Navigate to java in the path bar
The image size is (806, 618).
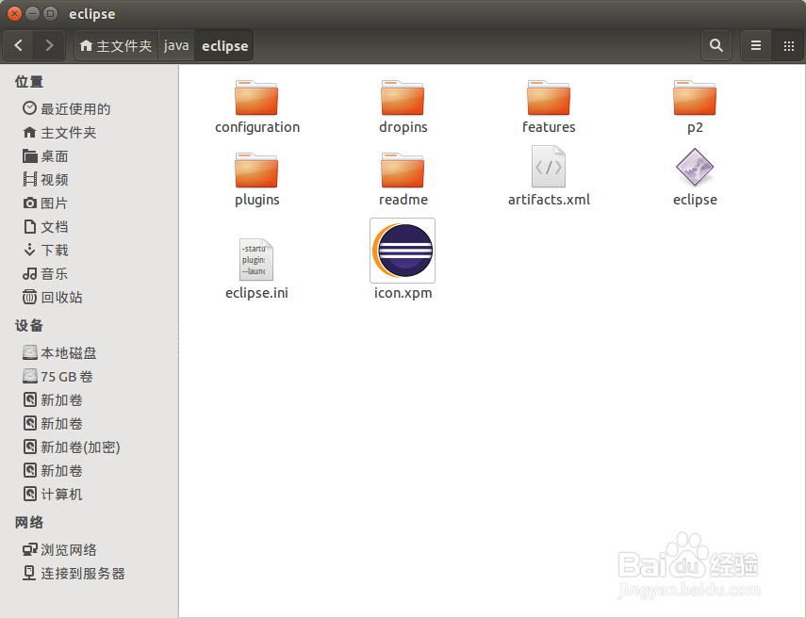click(176, 46)
